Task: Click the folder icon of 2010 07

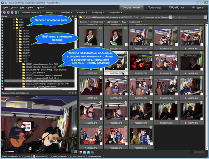Action: [20, 47]
